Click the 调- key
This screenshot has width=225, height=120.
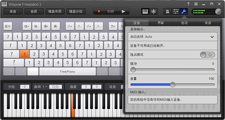click(56, 26)
